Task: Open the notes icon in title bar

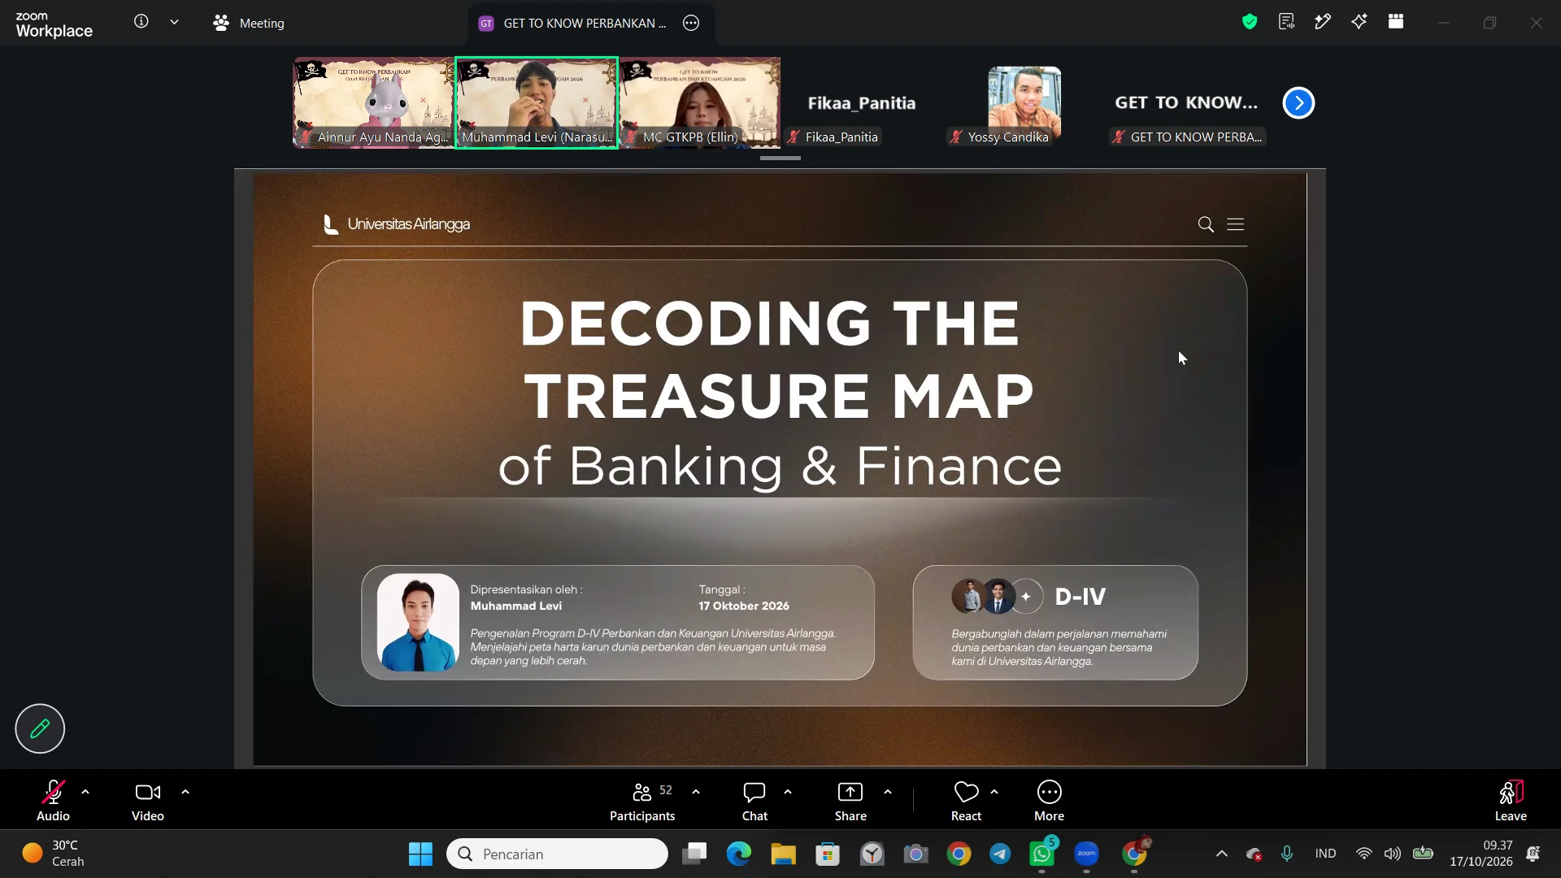Action: (x=1286, y=22)
